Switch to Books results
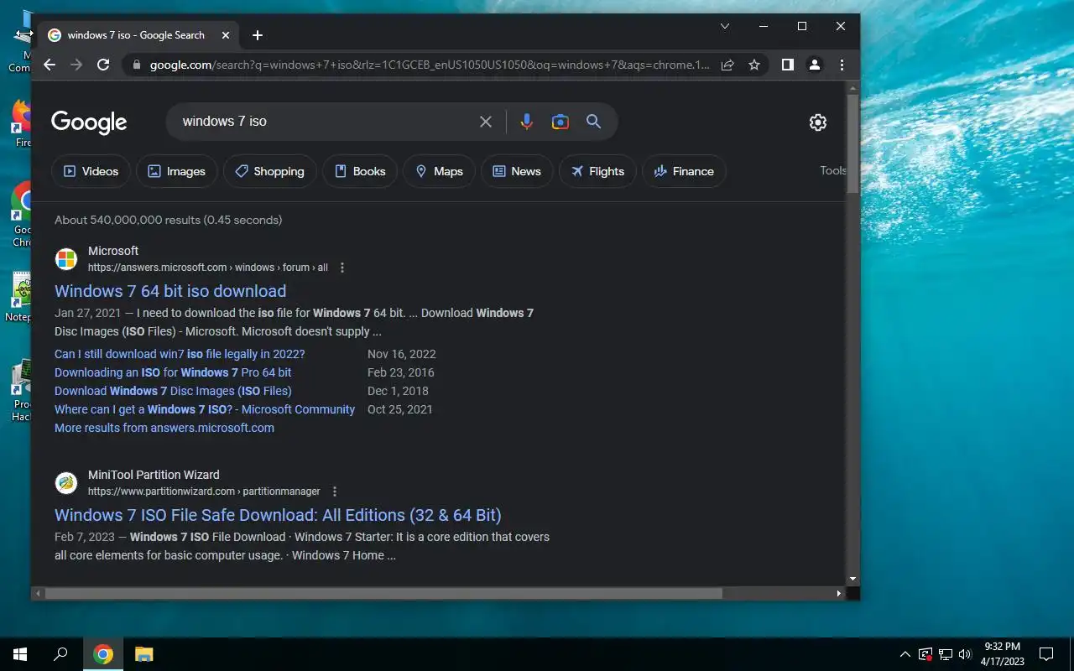 click(x=360, y=171)
